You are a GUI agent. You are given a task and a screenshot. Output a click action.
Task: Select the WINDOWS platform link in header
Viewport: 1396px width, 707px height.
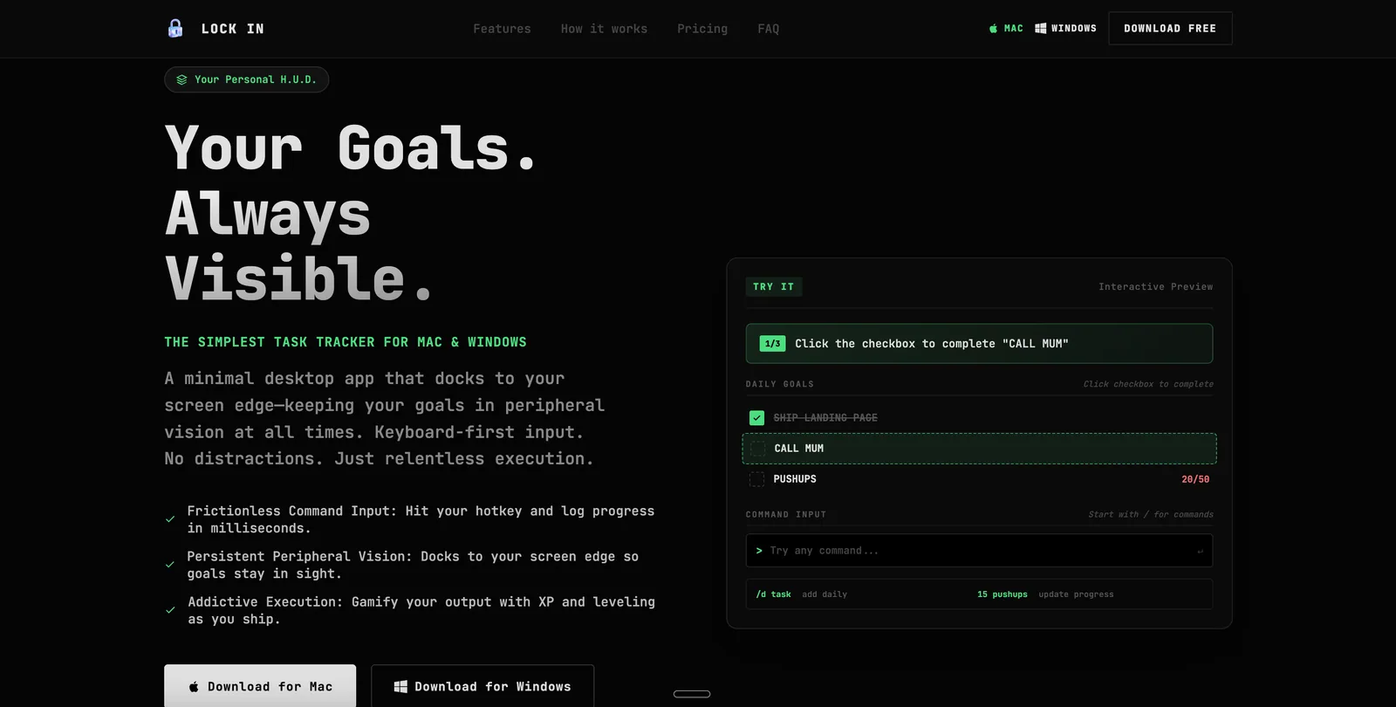point(1065,28)
